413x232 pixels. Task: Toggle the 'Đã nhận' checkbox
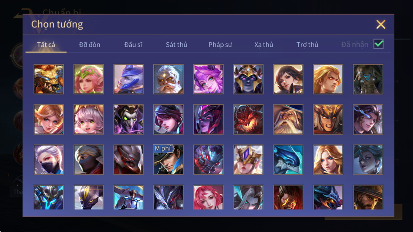[378, 44]
